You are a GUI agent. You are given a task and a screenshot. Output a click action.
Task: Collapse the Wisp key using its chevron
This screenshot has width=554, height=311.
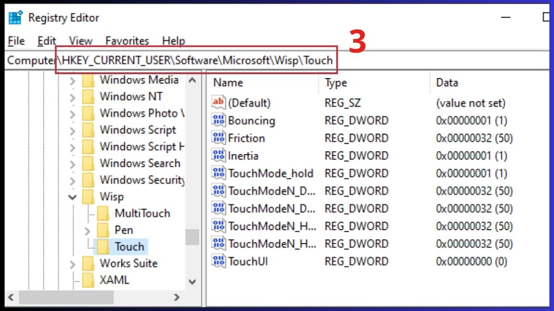point(72,196)
